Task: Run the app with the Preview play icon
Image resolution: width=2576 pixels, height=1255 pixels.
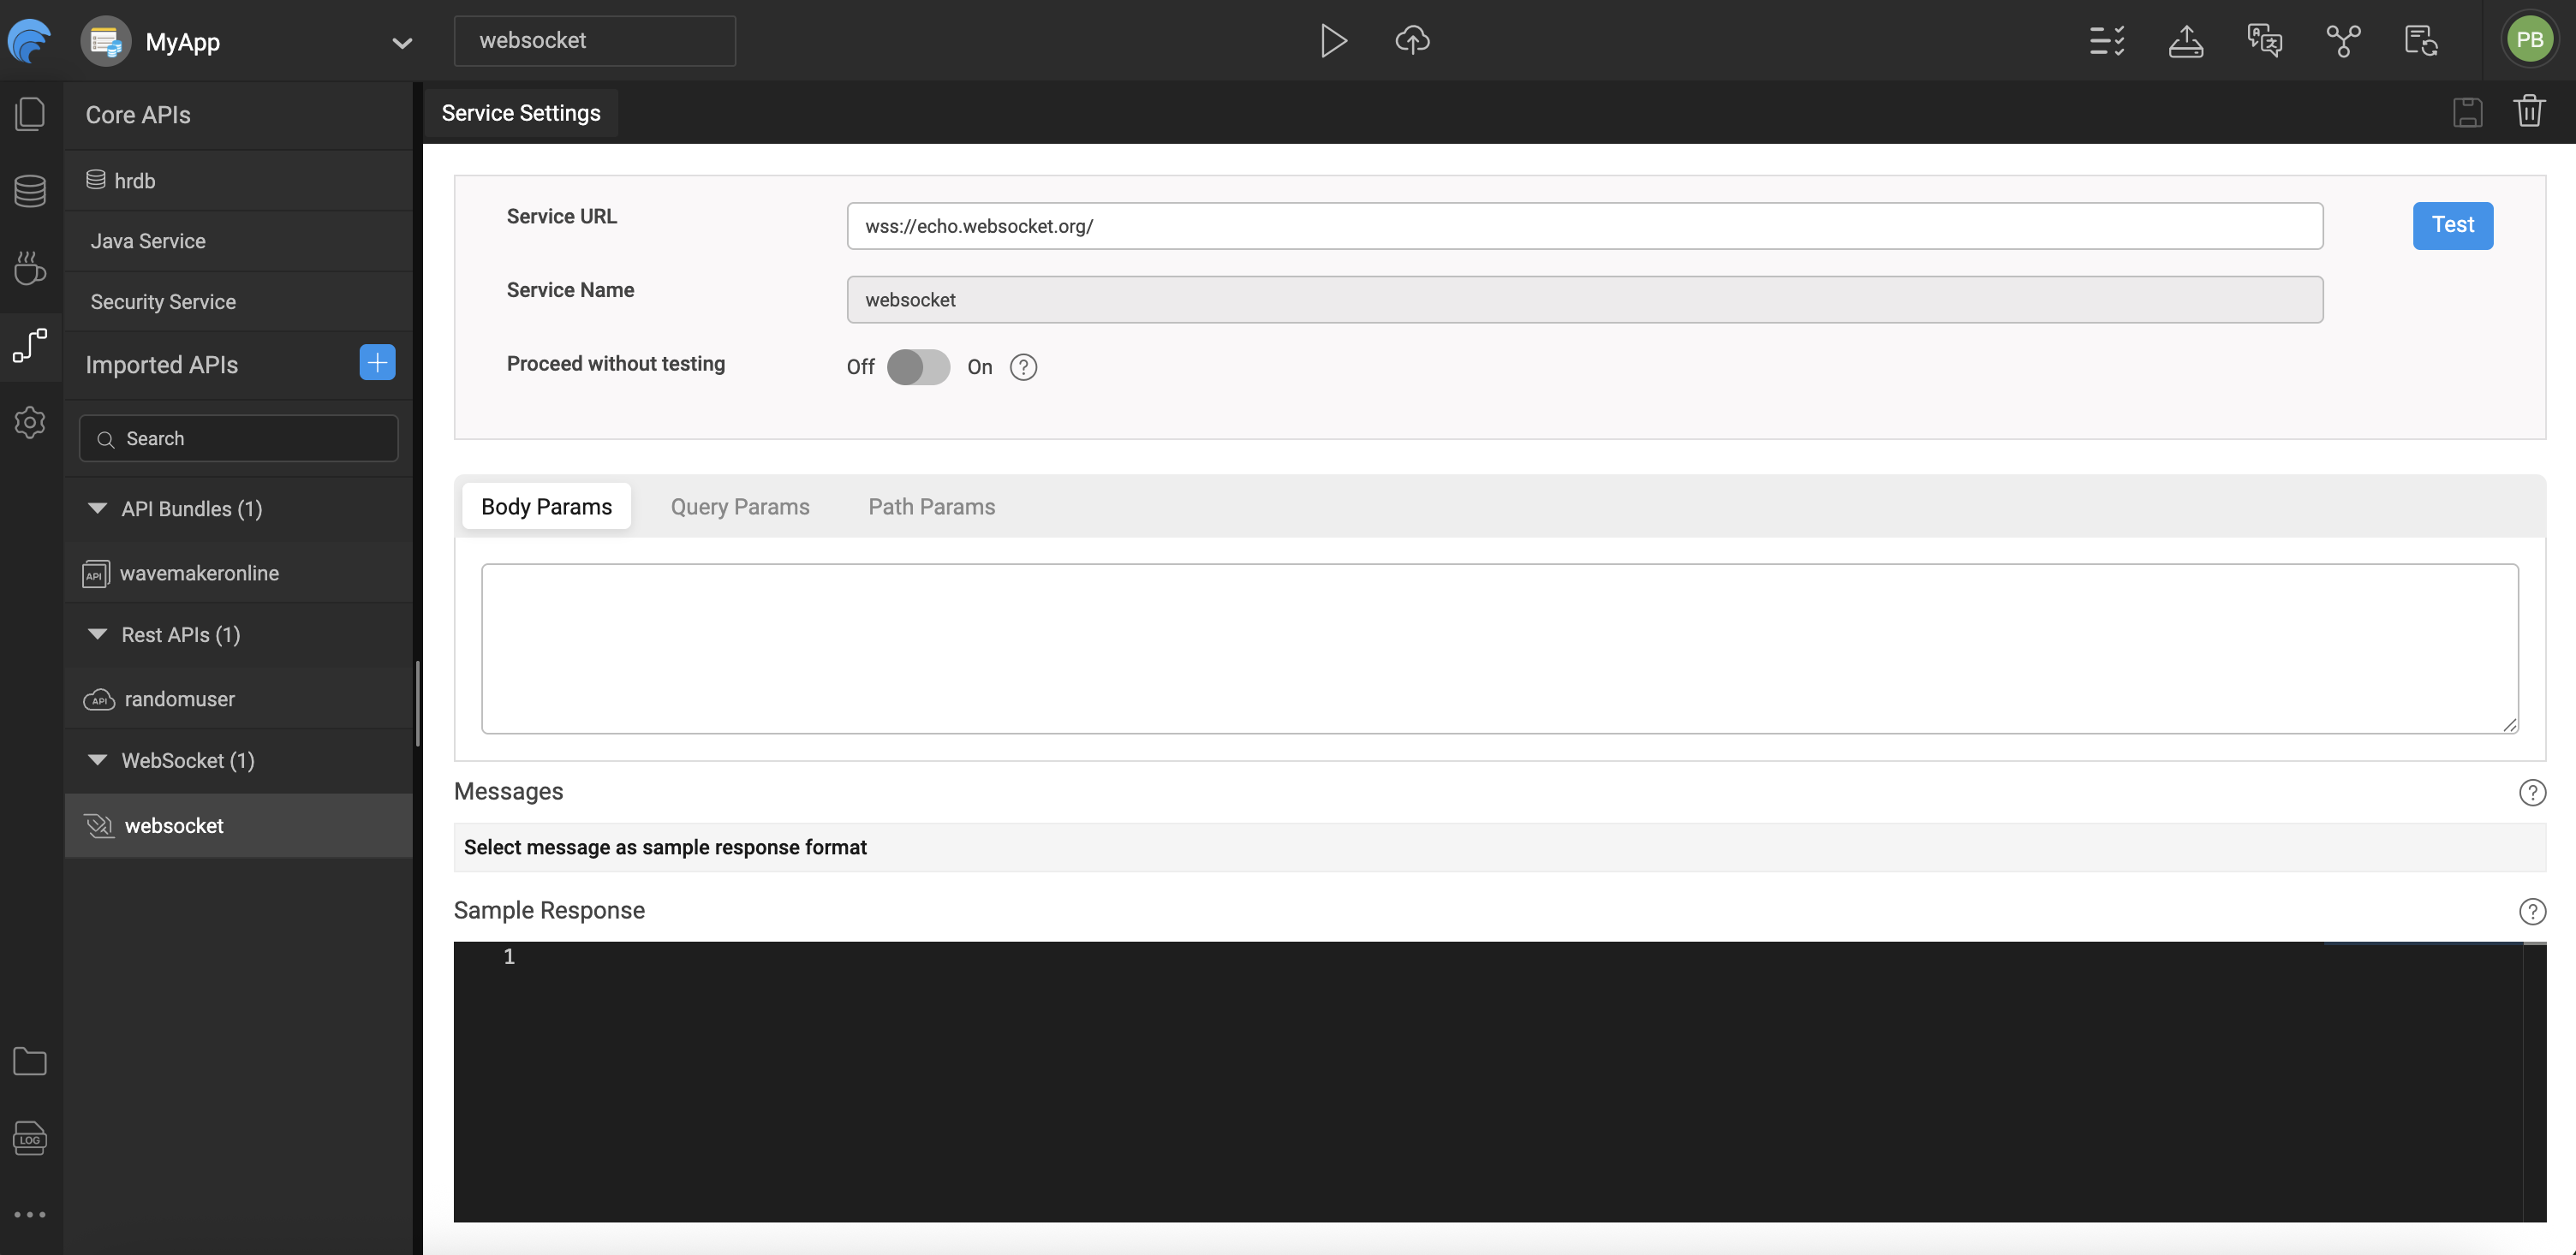Action: (1334, 40)
